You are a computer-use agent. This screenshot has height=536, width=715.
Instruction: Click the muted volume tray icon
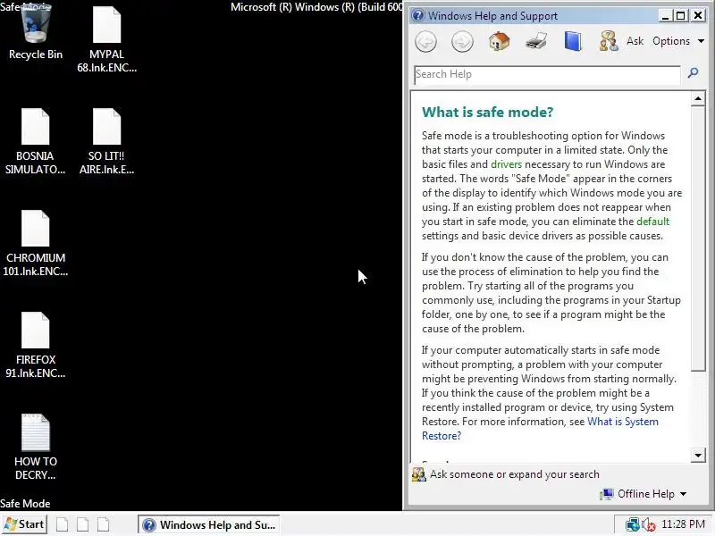(649, 524)
